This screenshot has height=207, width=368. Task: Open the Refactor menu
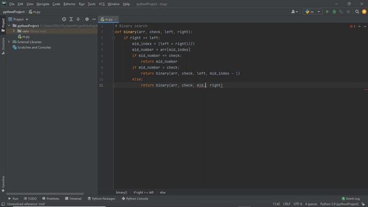[70, 4]
